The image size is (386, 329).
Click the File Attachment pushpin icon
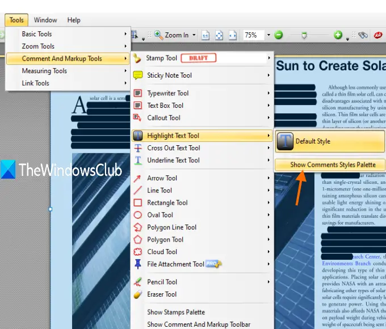(138, 264)
